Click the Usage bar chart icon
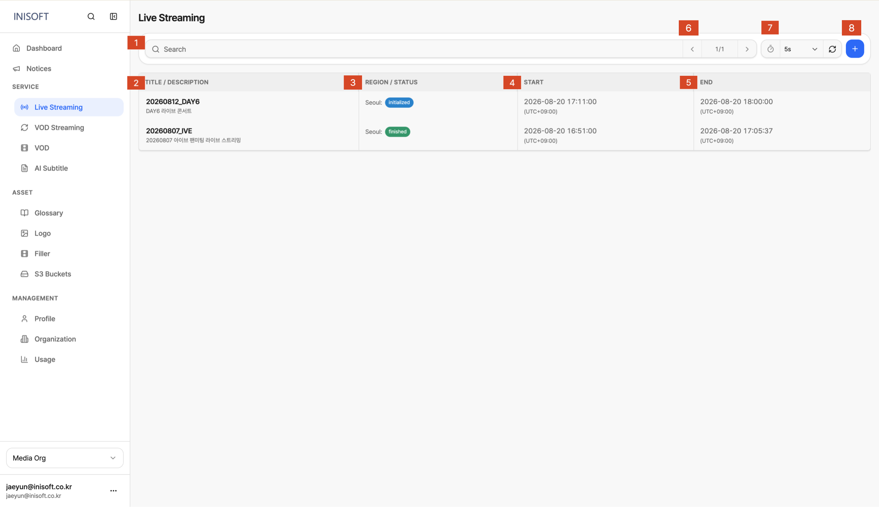The width and height of the screenshot is (879, 510). (x=24, y=359)
